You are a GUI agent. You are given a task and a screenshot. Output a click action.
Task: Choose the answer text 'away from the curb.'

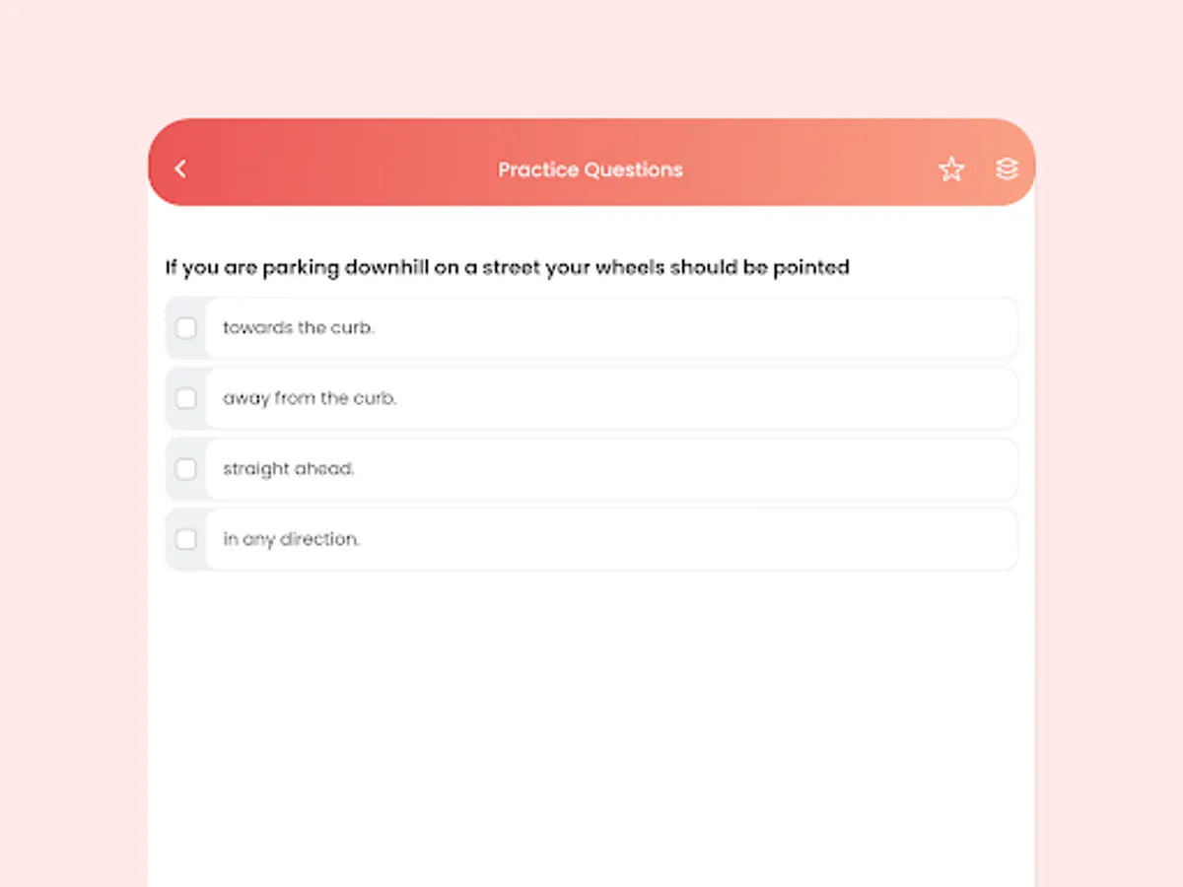pyautogui.click(x=310, y=399)
